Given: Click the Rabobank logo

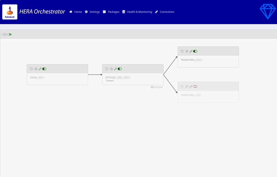Looking at the screenshot, I should (10, 12).
